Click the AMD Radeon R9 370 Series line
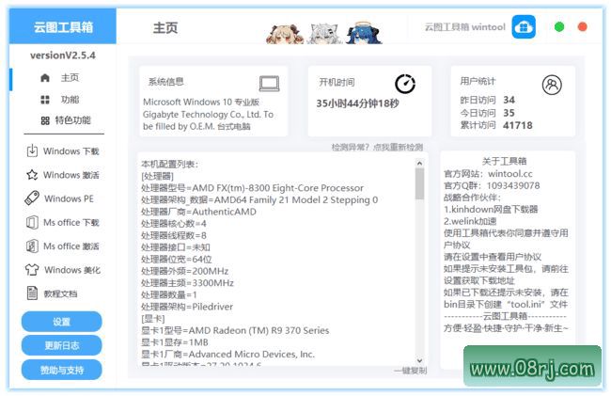 [x=235, y=330]
